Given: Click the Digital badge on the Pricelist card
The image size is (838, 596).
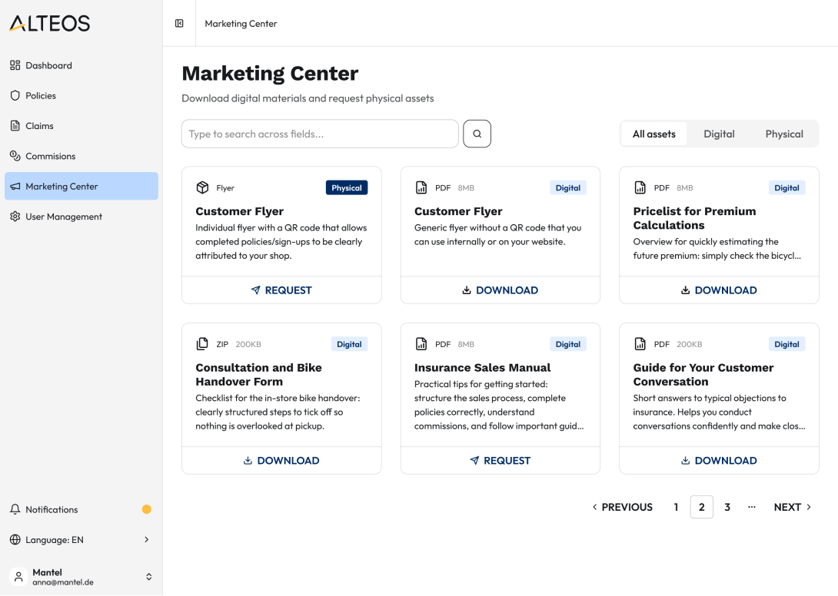Looking at the screenshot, I should pos(786,187).
